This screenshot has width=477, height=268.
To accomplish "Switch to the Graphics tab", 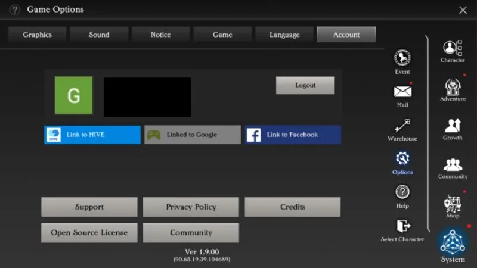I will (38, 35).
